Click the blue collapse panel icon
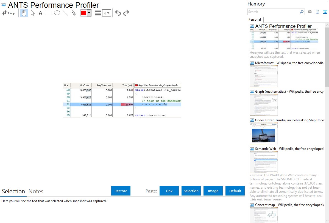 (325, 12)
